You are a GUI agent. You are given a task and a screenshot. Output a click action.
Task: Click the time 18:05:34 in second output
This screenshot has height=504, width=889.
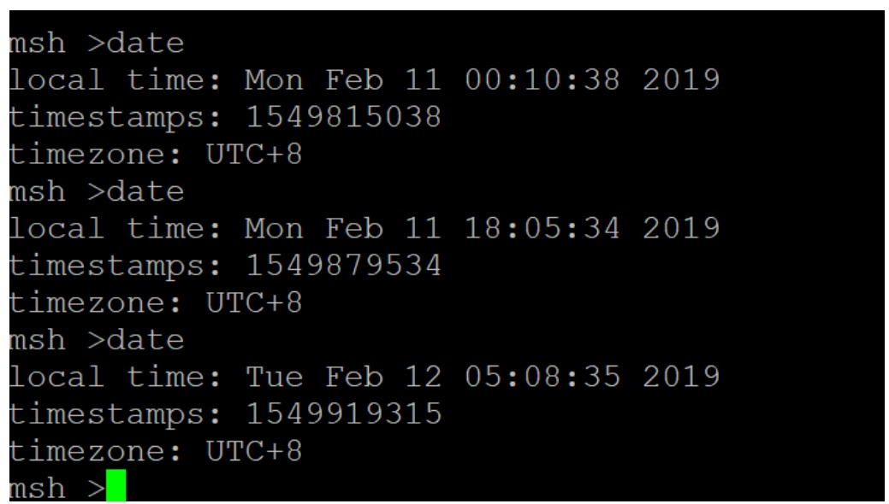(x=542, y=229)
